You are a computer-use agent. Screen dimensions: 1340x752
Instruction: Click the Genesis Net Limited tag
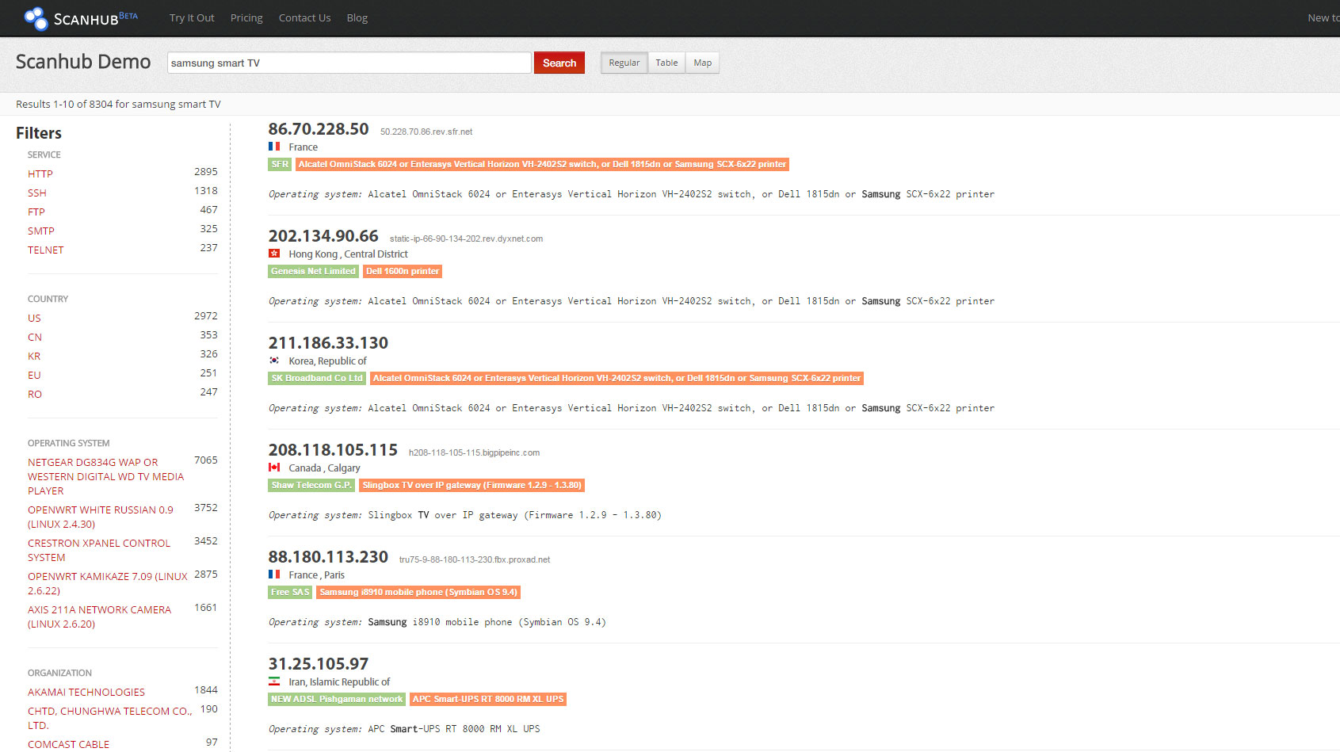point(313,271)
